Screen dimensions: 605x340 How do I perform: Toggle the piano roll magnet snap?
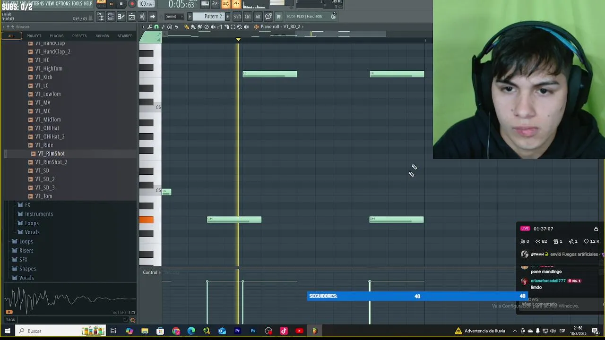coord(156,27)
